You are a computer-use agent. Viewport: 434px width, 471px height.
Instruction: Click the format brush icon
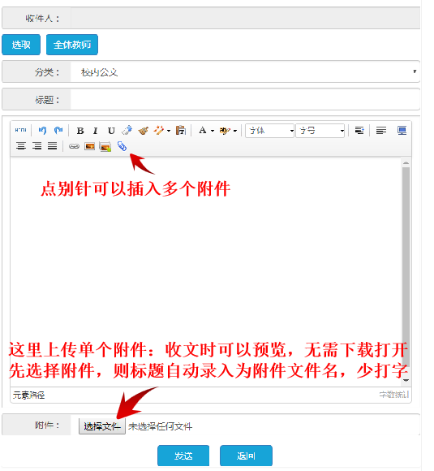point(144,131)
